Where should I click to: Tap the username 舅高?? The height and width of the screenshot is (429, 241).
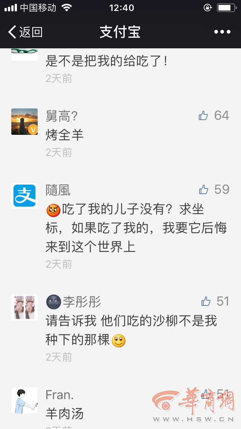click(61, 116)
